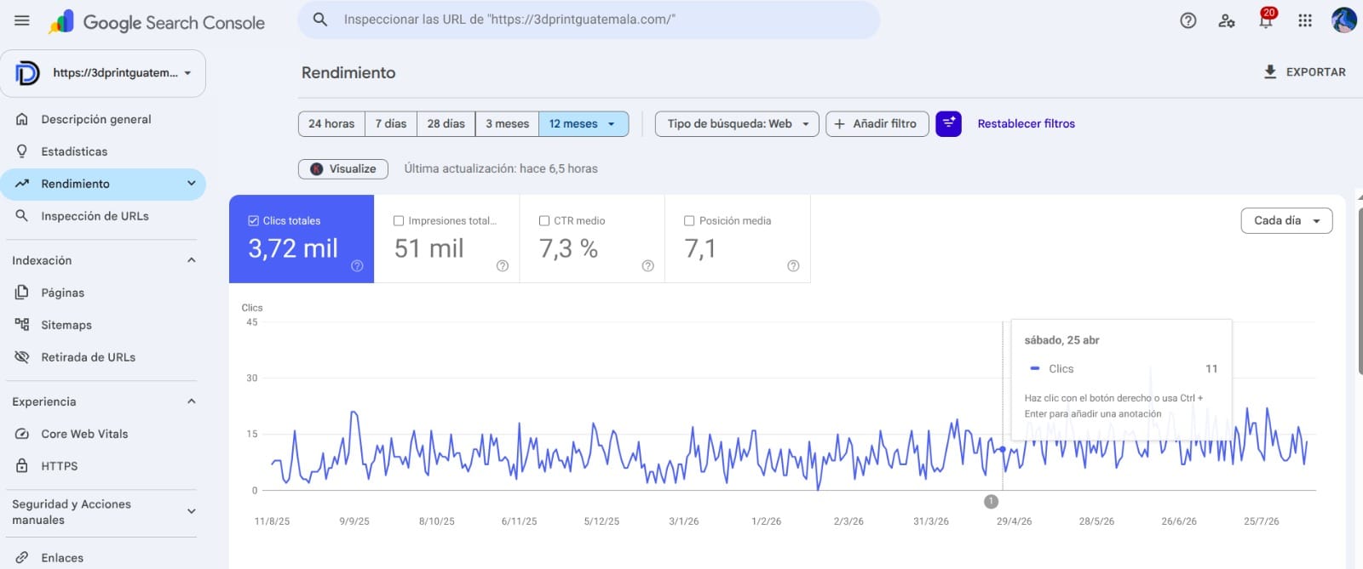The width and height of the screenshot is (1363, 569).
Task: Click the sitemap icon beside Sitemaps
Action: pos(22,325)
